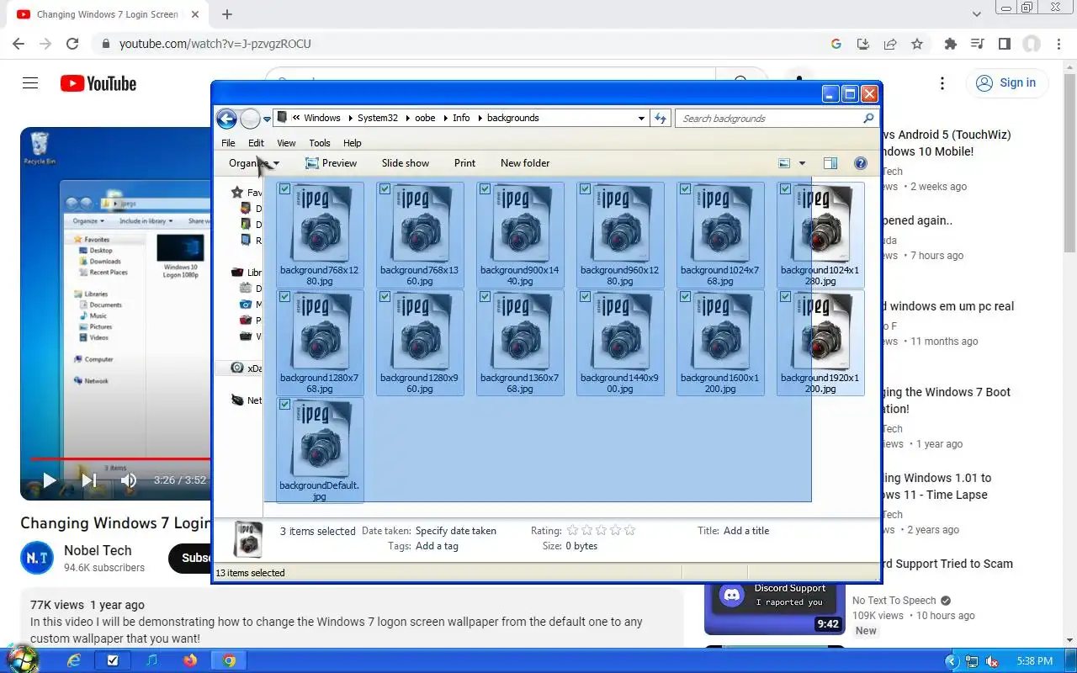The width and height of the screenshot is (1077, 673).
Task: Click the video progress bar
Action: [120, 459]
